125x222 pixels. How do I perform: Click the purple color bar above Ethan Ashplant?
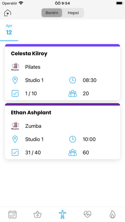point(62,104)
